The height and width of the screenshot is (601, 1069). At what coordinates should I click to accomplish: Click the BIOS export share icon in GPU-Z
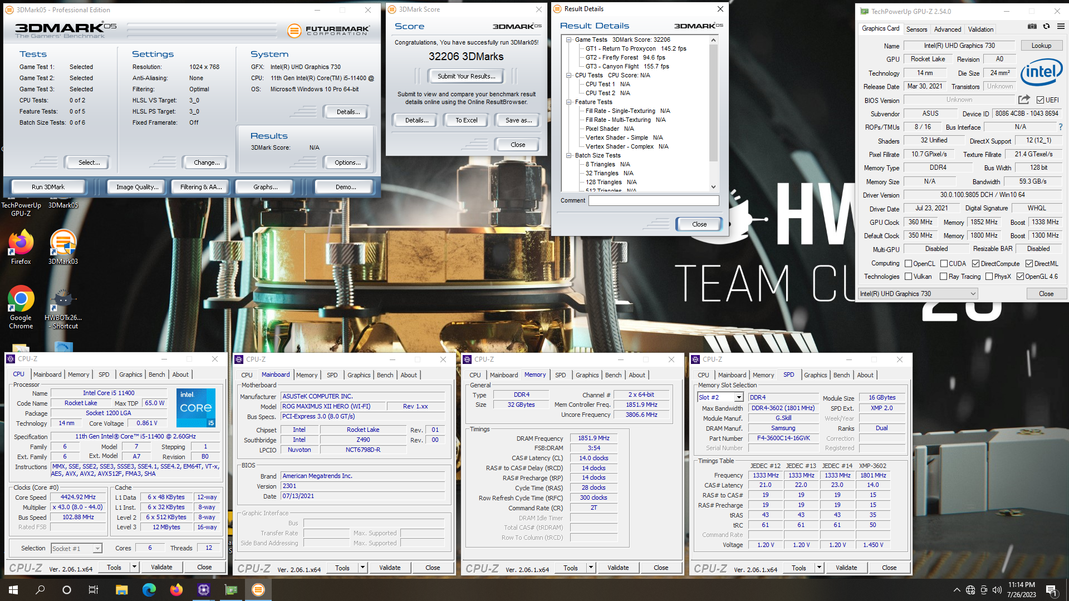(1024, 100)
